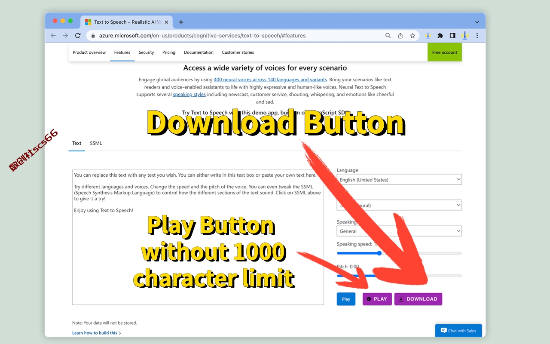Select the Text to Speech browser tab

point(125,22)
